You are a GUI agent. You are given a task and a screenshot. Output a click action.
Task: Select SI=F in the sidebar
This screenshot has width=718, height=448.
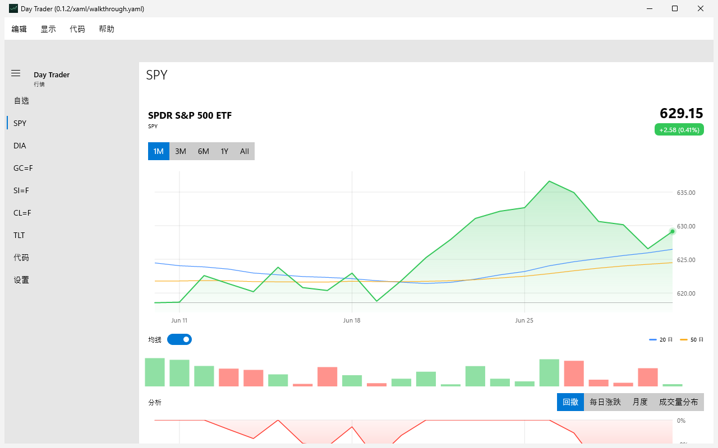(72, 190)
